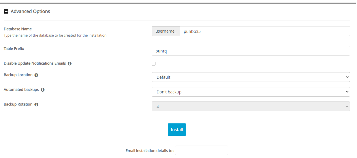Click the Email installation details to label
The height and width of the screenshot is (158, 357).
(150, 151)
